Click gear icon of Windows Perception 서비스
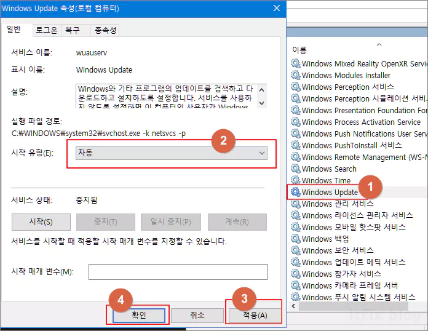 click(296, 87)
